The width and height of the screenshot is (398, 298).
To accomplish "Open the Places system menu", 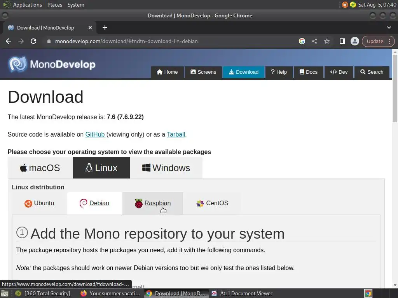I will coord(54,5).
